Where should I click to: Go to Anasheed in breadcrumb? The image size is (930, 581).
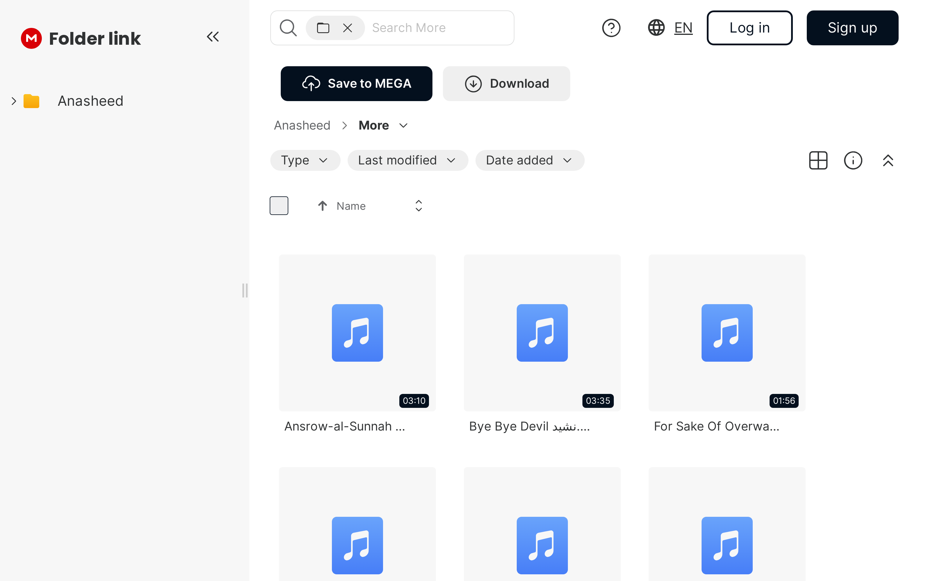coord(302,126)
